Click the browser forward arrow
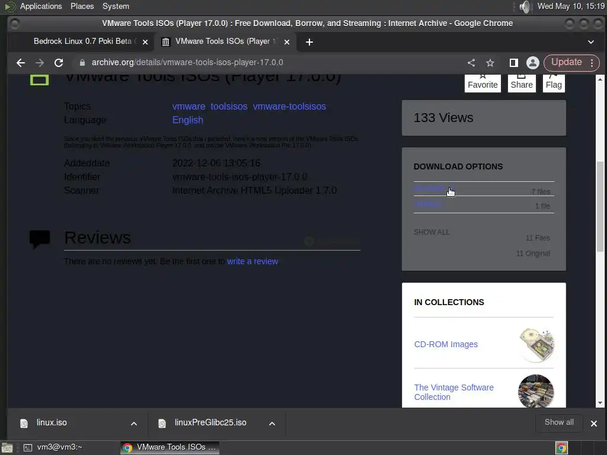The height and width of the screenshot is (455, 607). click(x=40, y=63)
